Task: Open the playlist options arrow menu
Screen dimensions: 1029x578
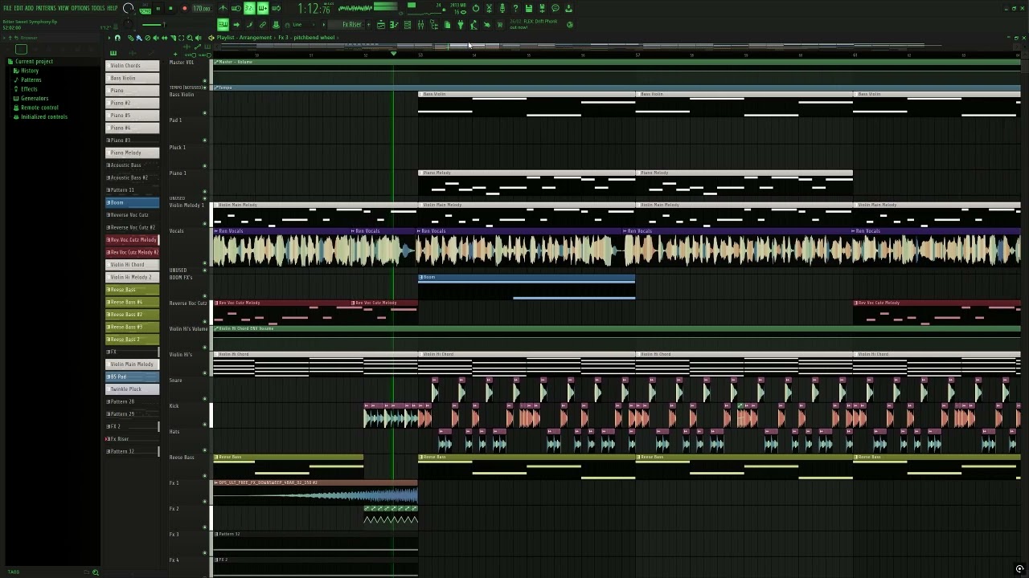Action: click(109, 38)
